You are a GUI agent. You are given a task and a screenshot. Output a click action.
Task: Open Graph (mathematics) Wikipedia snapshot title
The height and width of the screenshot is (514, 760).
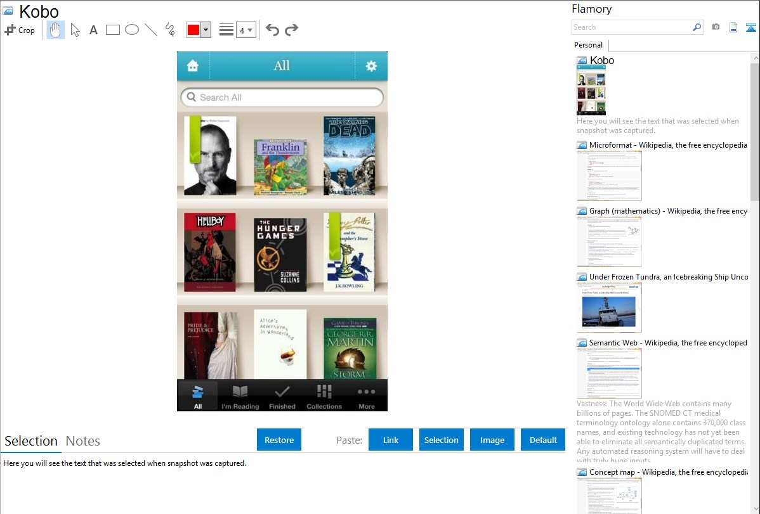pyautogui.click(x=668, y=211)
